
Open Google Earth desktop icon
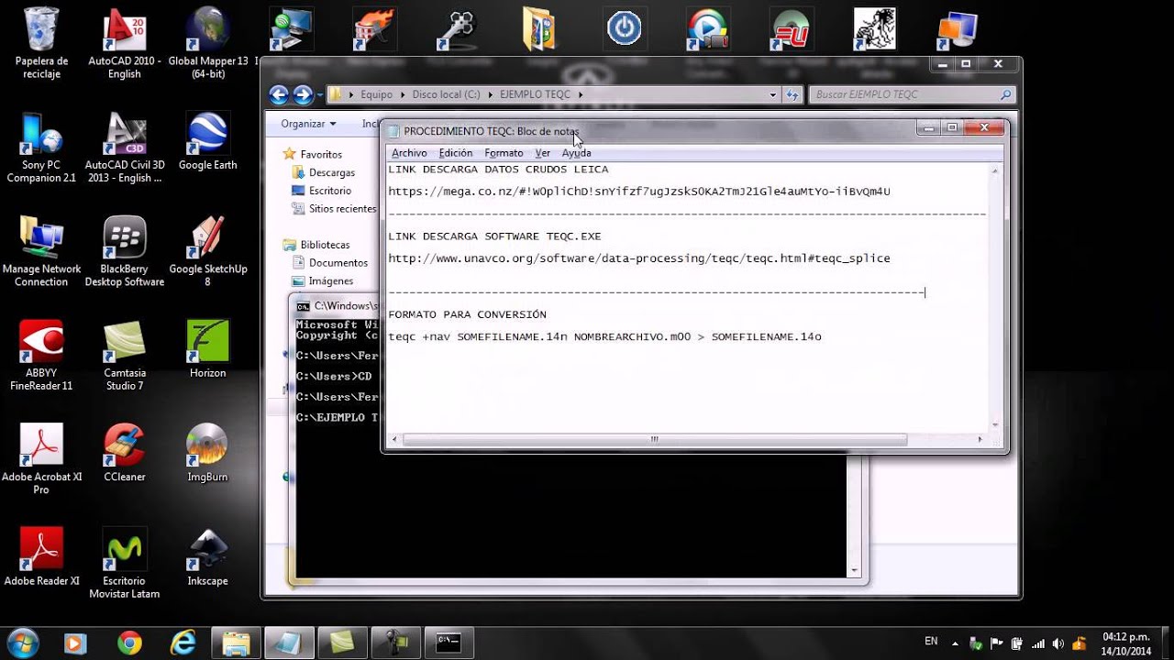tap(208, 140)
